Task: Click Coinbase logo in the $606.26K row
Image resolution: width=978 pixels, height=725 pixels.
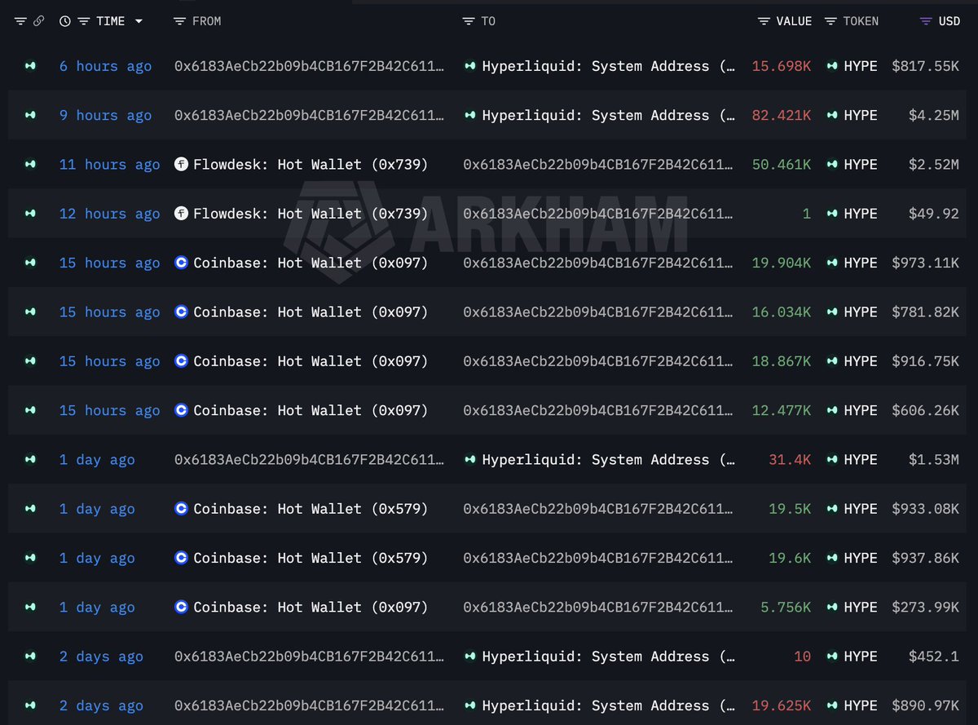Action: (182, 410)
